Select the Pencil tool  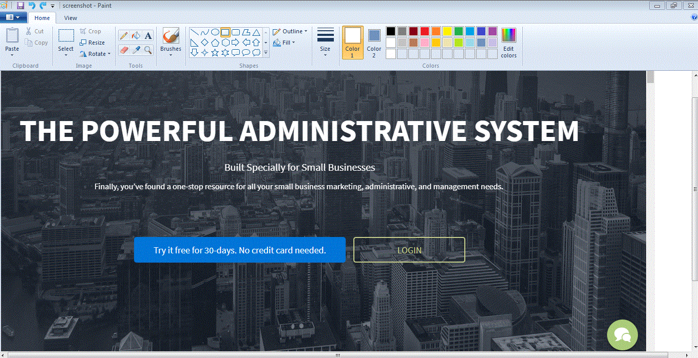point(124,35)
